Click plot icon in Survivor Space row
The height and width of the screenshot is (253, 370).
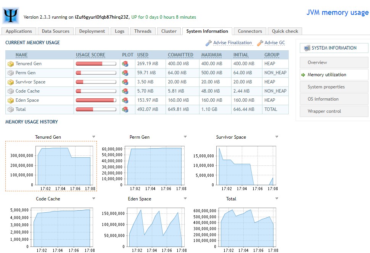pos(125,82)
